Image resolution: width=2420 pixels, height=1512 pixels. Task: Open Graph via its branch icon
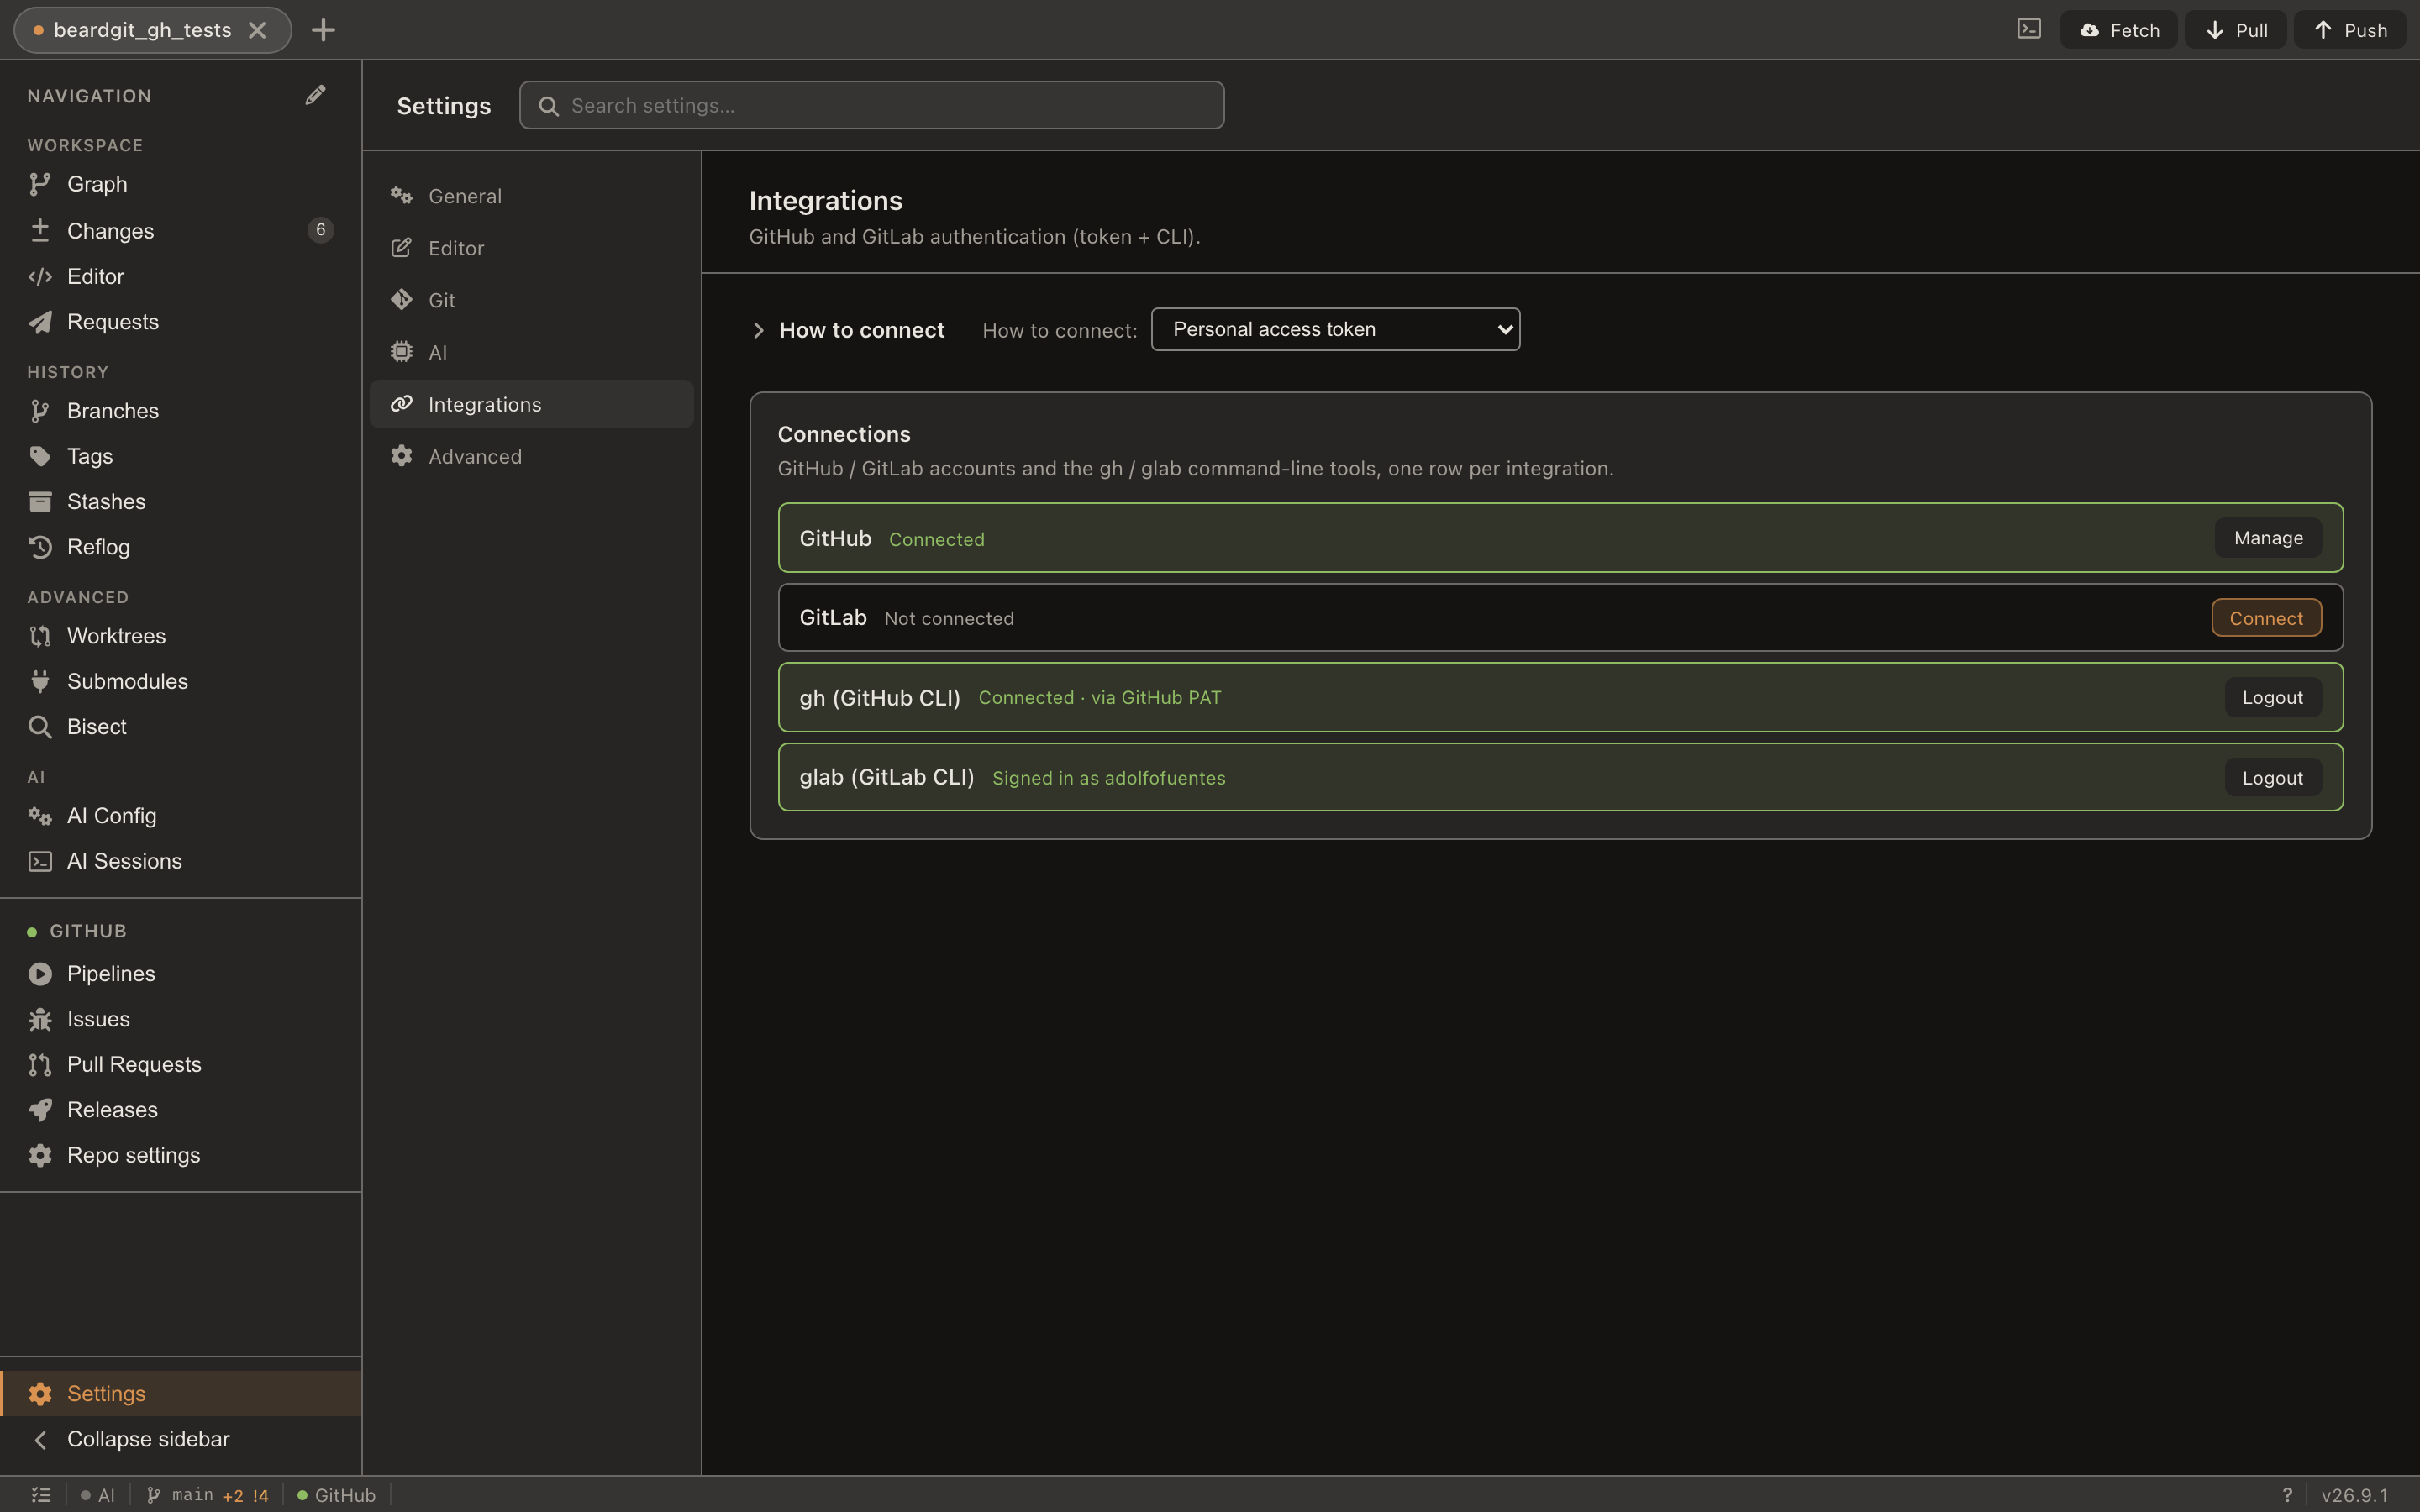[x=40, y=184]
